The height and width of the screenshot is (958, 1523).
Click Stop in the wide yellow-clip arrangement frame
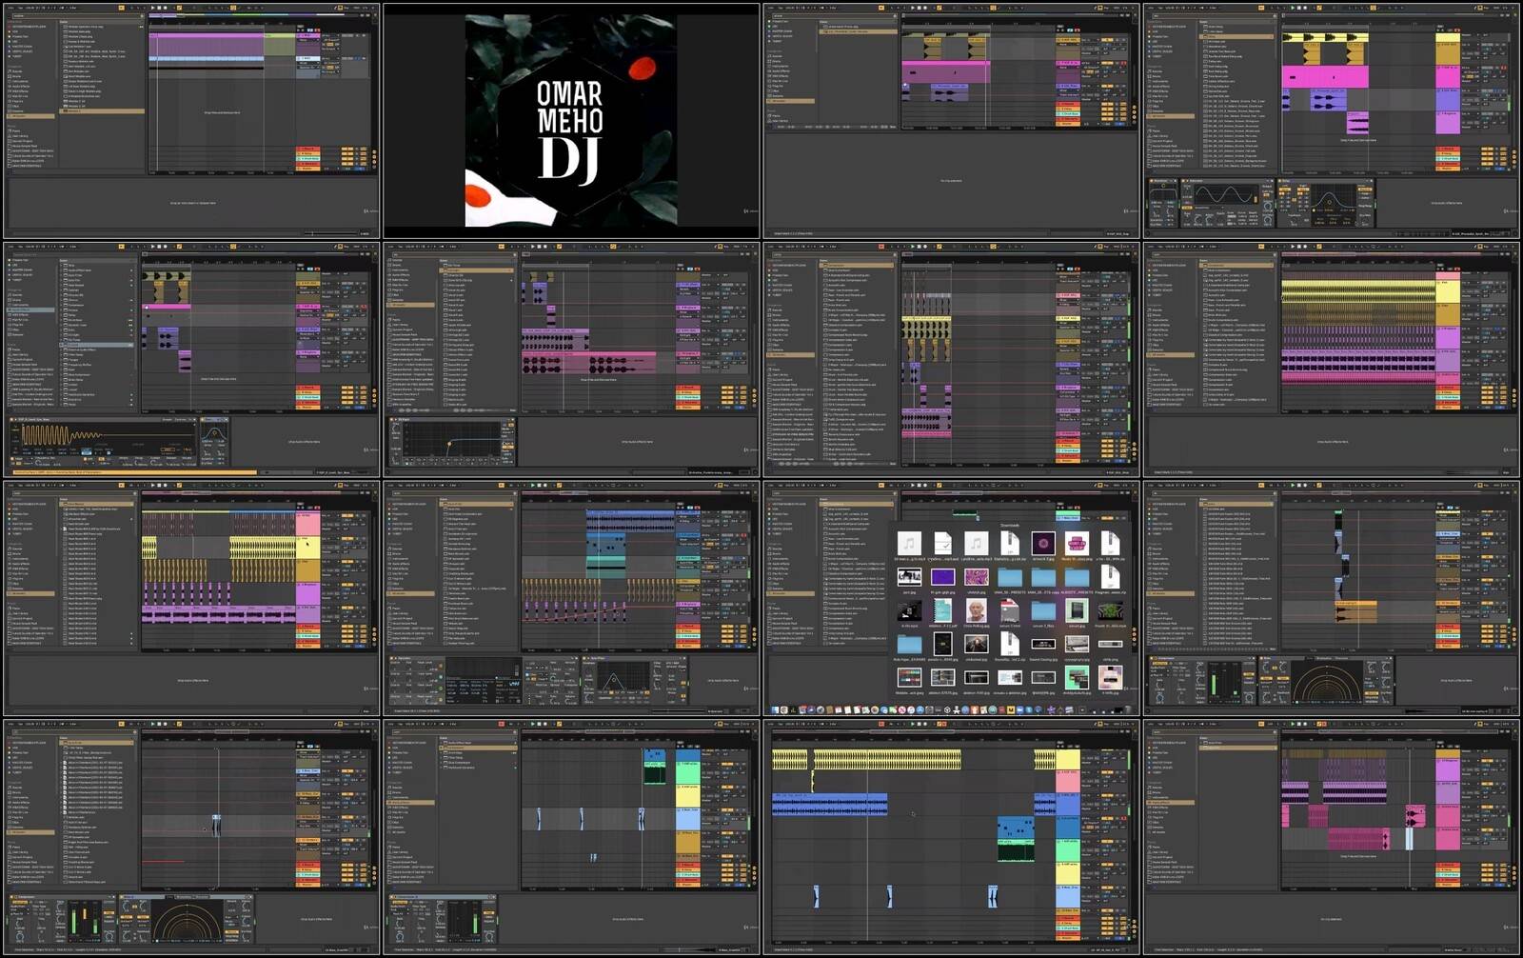click(919, 724)
